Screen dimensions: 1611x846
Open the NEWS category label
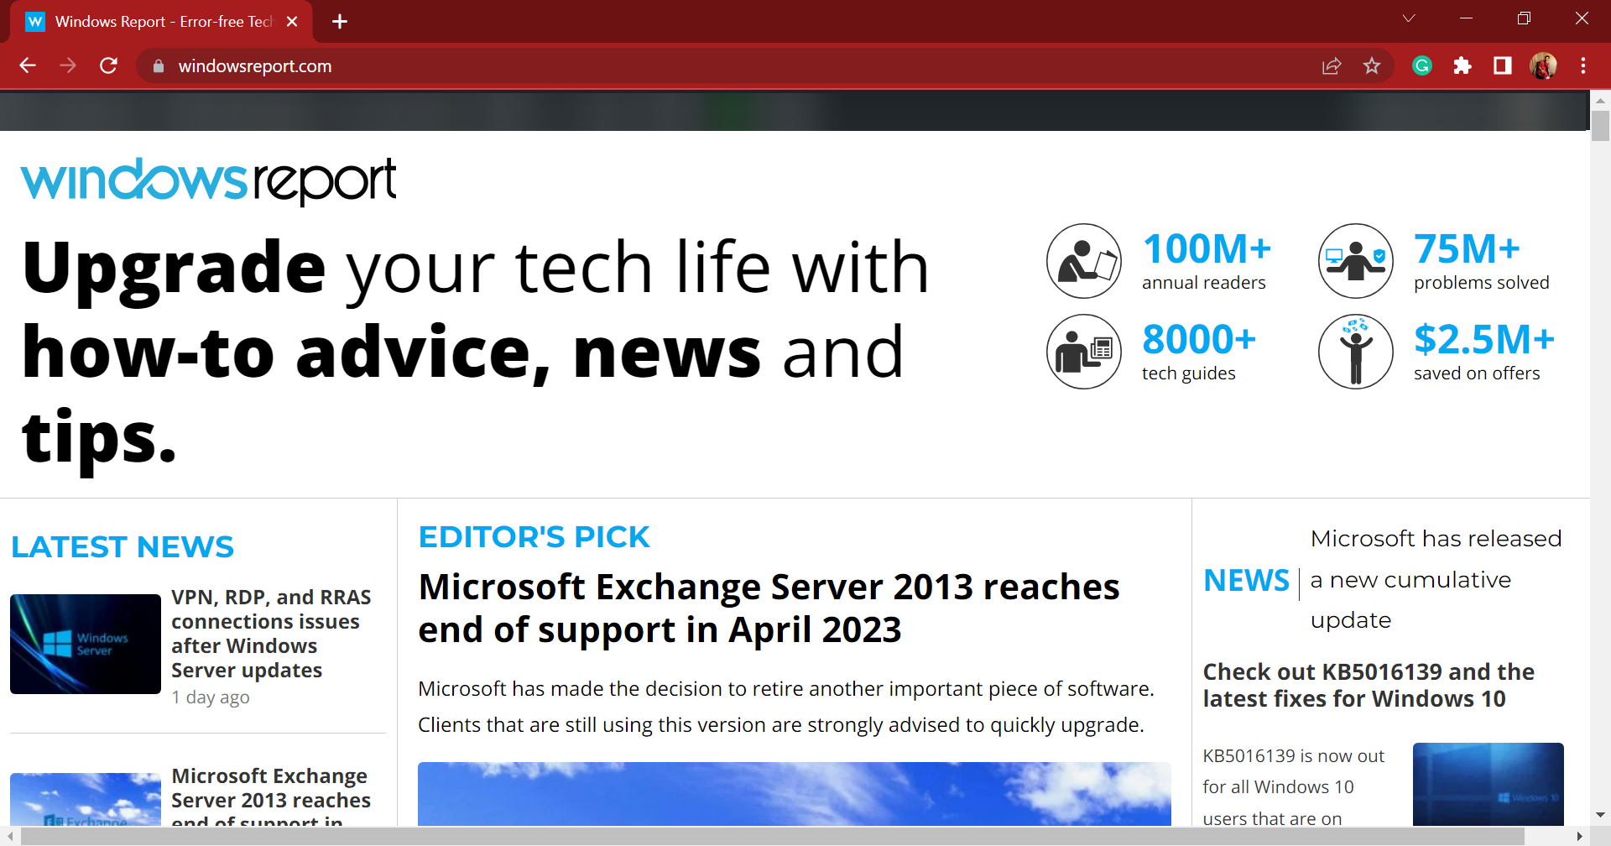(x=1246, y=580)
